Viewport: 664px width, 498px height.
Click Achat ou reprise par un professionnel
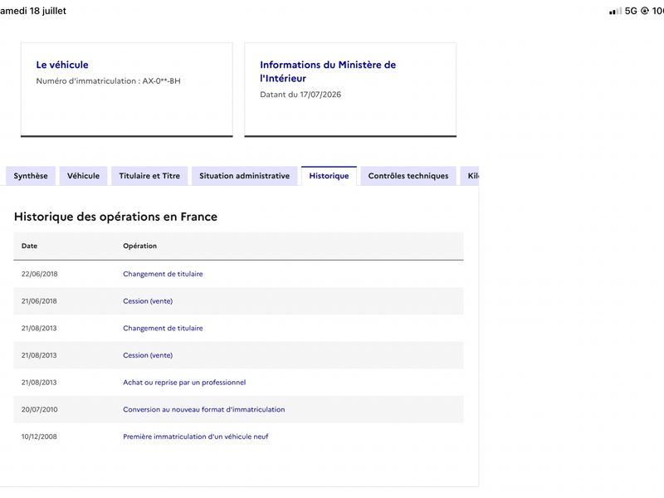[184, 383]
